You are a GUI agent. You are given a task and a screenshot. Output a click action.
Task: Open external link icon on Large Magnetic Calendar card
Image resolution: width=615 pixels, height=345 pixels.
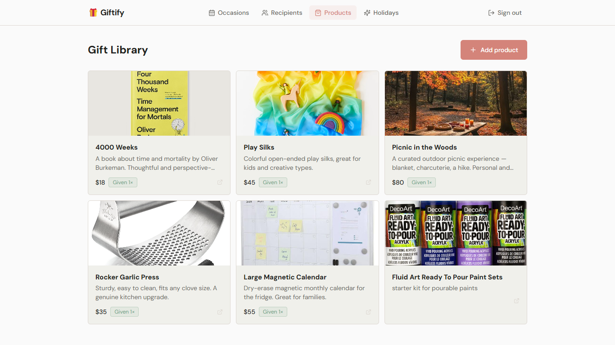pos(368,312)
